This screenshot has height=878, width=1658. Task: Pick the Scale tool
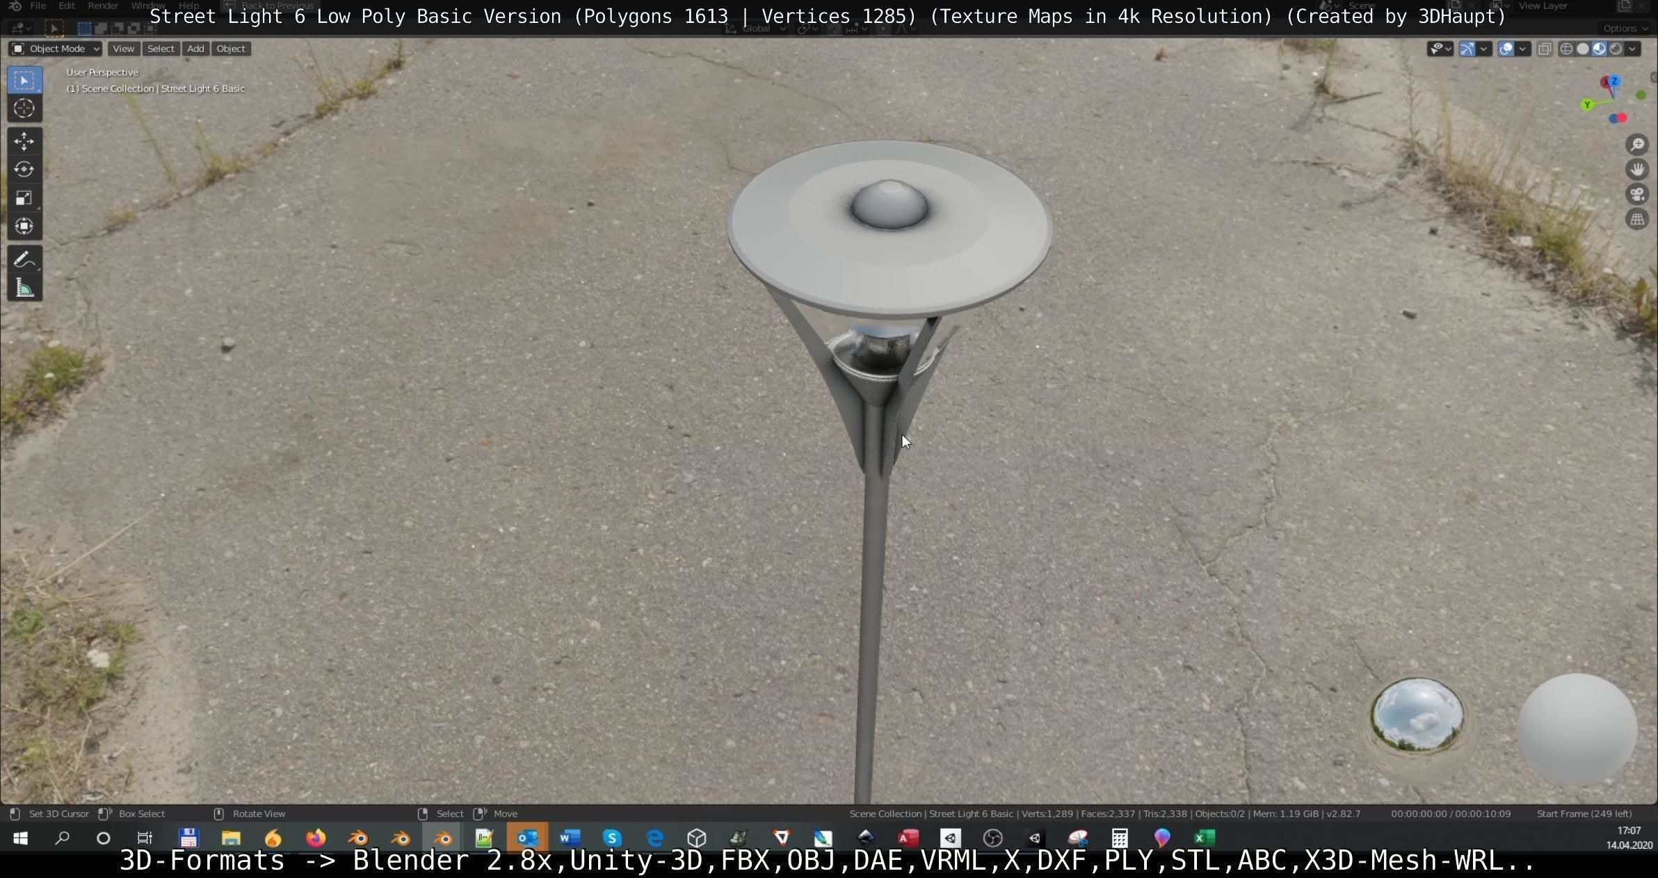[24, 198]
